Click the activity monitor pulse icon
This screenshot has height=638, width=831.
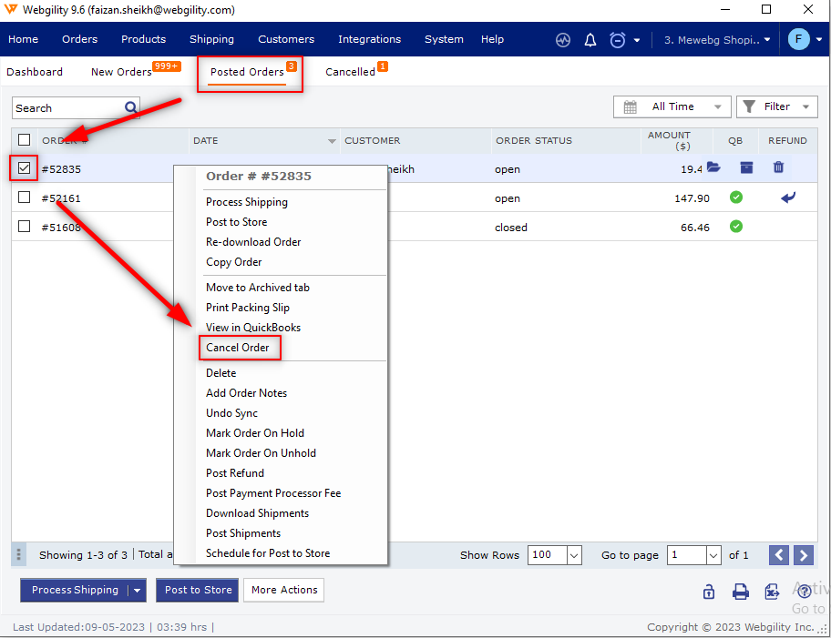pos(563,40)
